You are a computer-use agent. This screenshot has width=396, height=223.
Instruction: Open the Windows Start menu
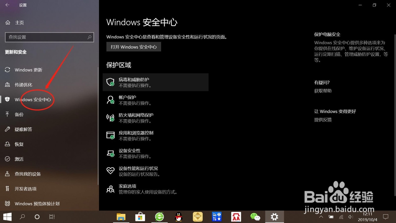[x=7, y=217]
